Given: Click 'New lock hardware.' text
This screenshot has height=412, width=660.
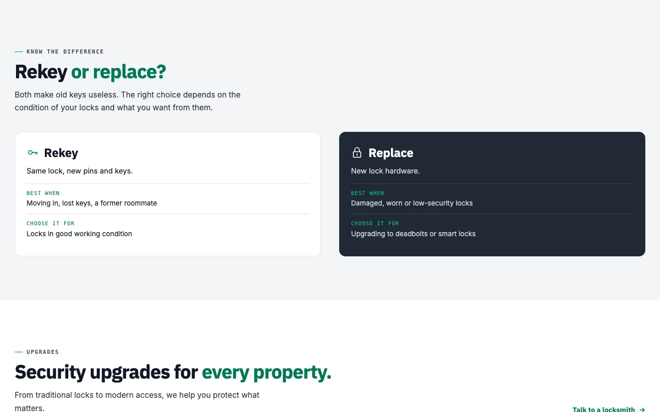Looking at the screenshot, I should coord(385,171).
